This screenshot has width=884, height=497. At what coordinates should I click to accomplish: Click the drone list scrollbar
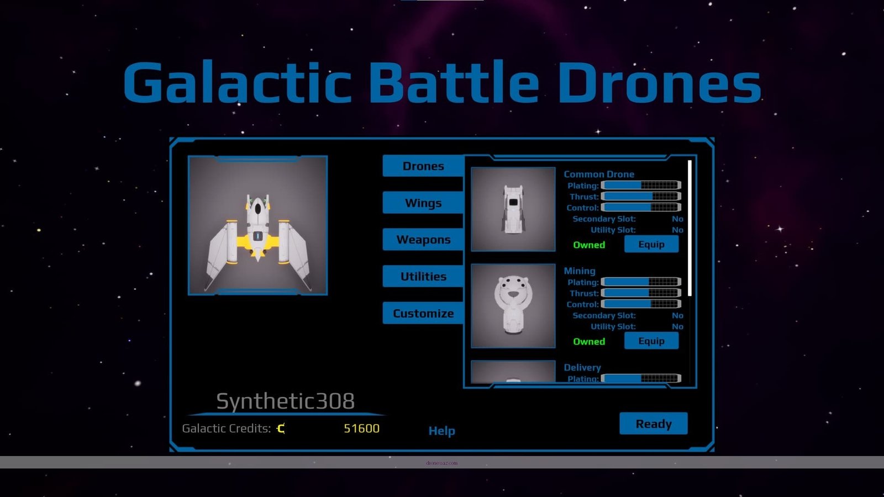click(x=690, y=226)
